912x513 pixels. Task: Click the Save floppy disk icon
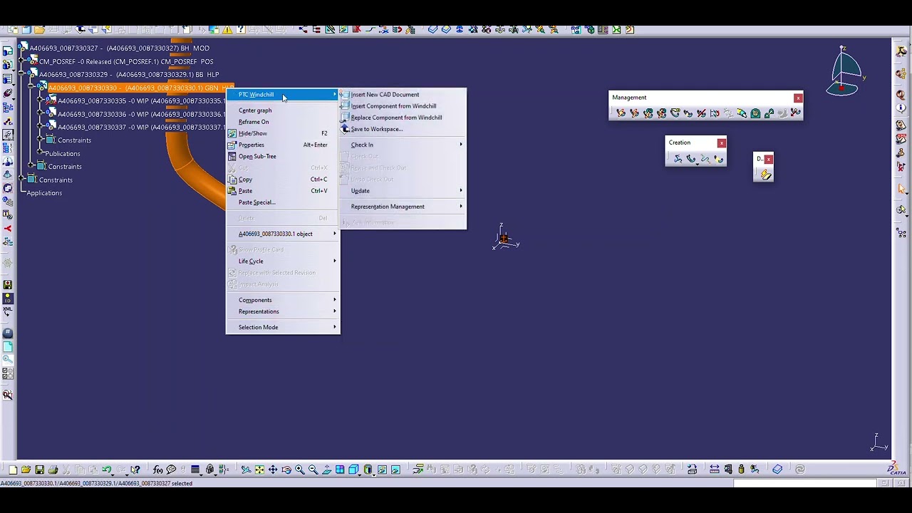(39, 470)
